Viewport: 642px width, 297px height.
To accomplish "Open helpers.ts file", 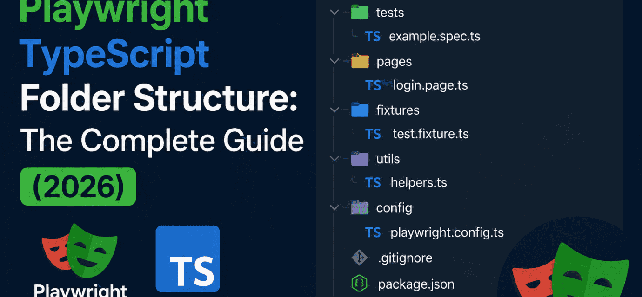I will [x=419, y=183].
